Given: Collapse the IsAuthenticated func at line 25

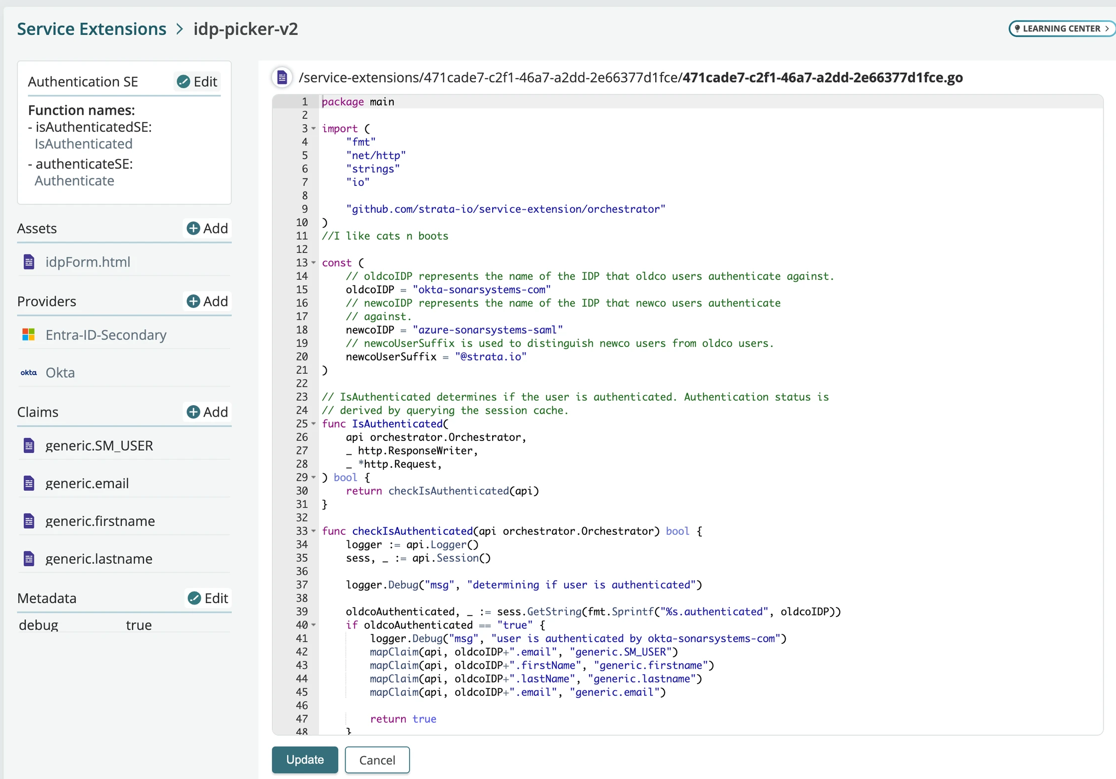Looking at the screenshot, I should (314, 424).
